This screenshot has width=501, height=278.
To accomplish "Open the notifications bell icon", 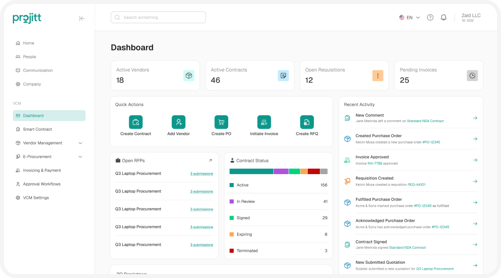I will (444, 17).
